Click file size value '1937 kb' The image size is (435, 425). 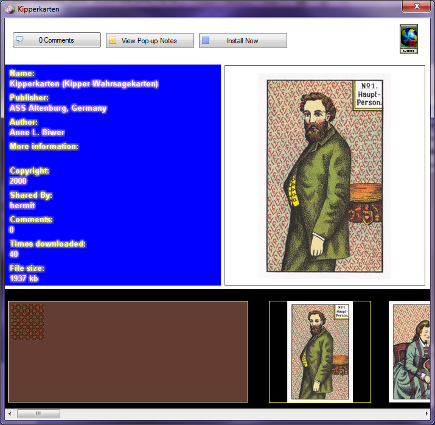(x=24, y=278)
